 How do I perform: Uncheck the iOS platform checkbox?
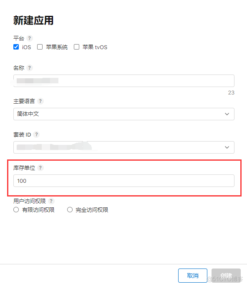(x=16, y=47)
